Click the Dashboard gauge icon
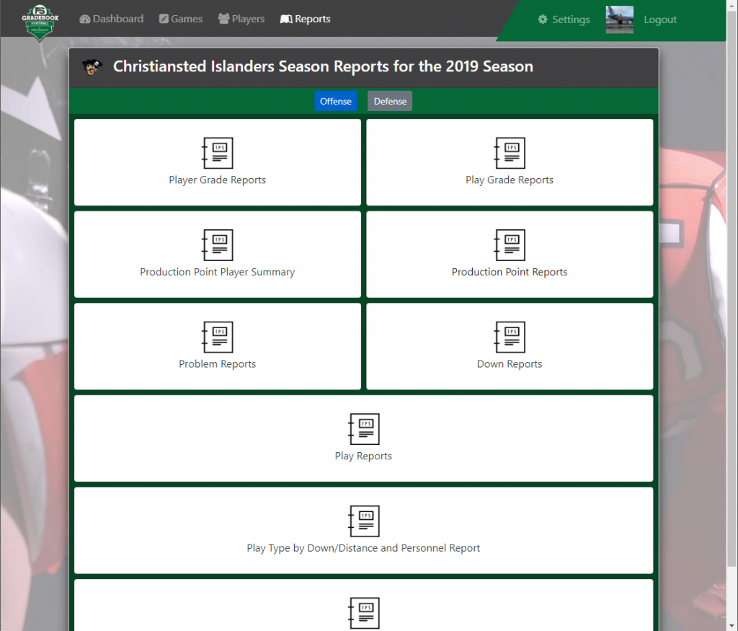Viewport: 738px width, 631px height. point(85,19)
